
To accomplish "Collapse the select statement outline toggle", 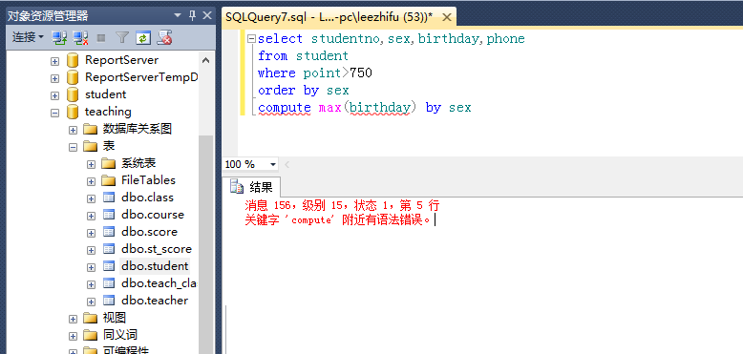I will pyautogui.click(x=251, y=39).
